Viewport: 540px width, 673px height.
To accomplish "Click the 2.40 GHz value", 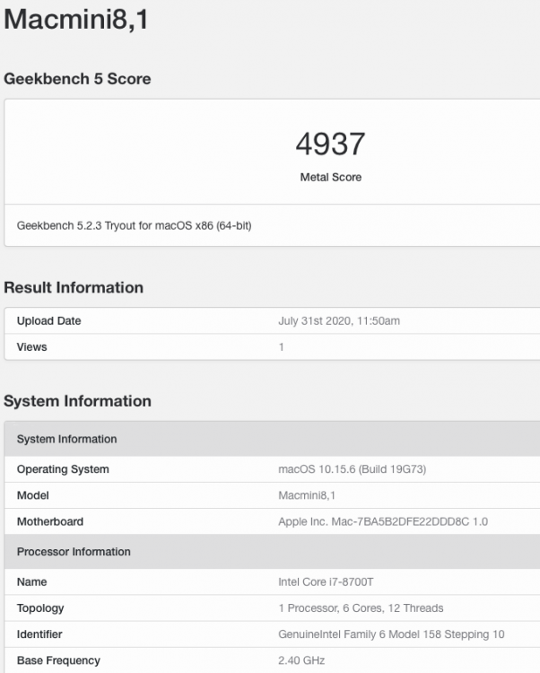I will point(301,660).
